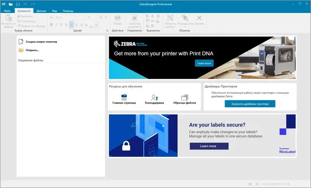
Task: Switch to the Вид ribbon tab
Action: (x=54, y=11)
